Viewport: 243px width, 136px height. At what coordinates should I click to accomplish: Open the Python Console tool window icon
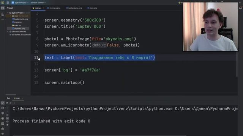click(x=3, y=118)
